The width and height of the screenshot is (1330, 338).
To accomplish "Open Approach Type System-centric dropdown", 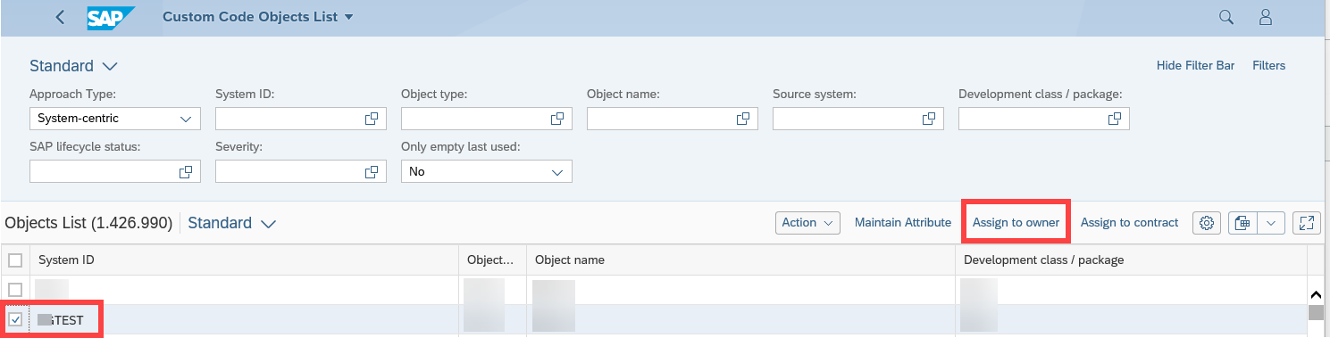I will 115,118.
